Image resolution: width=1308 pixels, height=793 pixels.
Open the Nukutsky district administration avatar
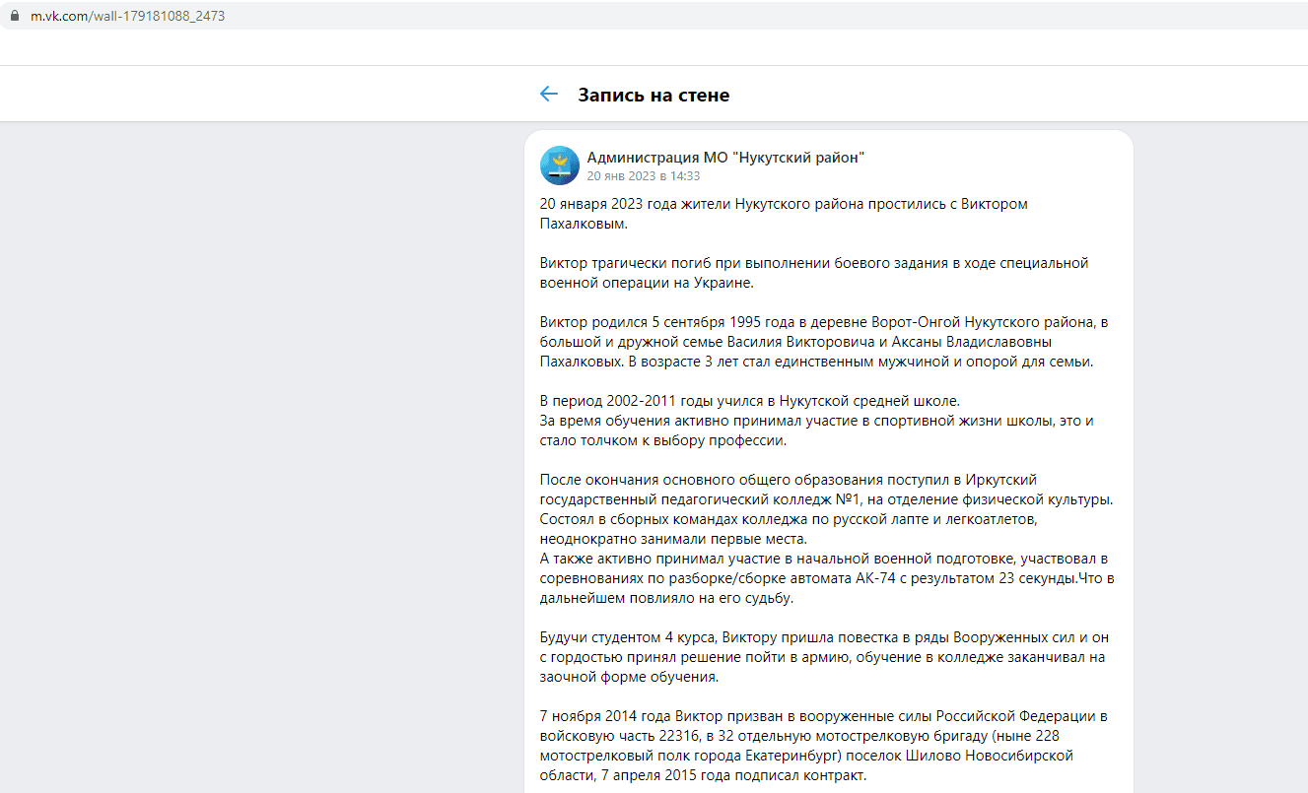tap(560, 165)
